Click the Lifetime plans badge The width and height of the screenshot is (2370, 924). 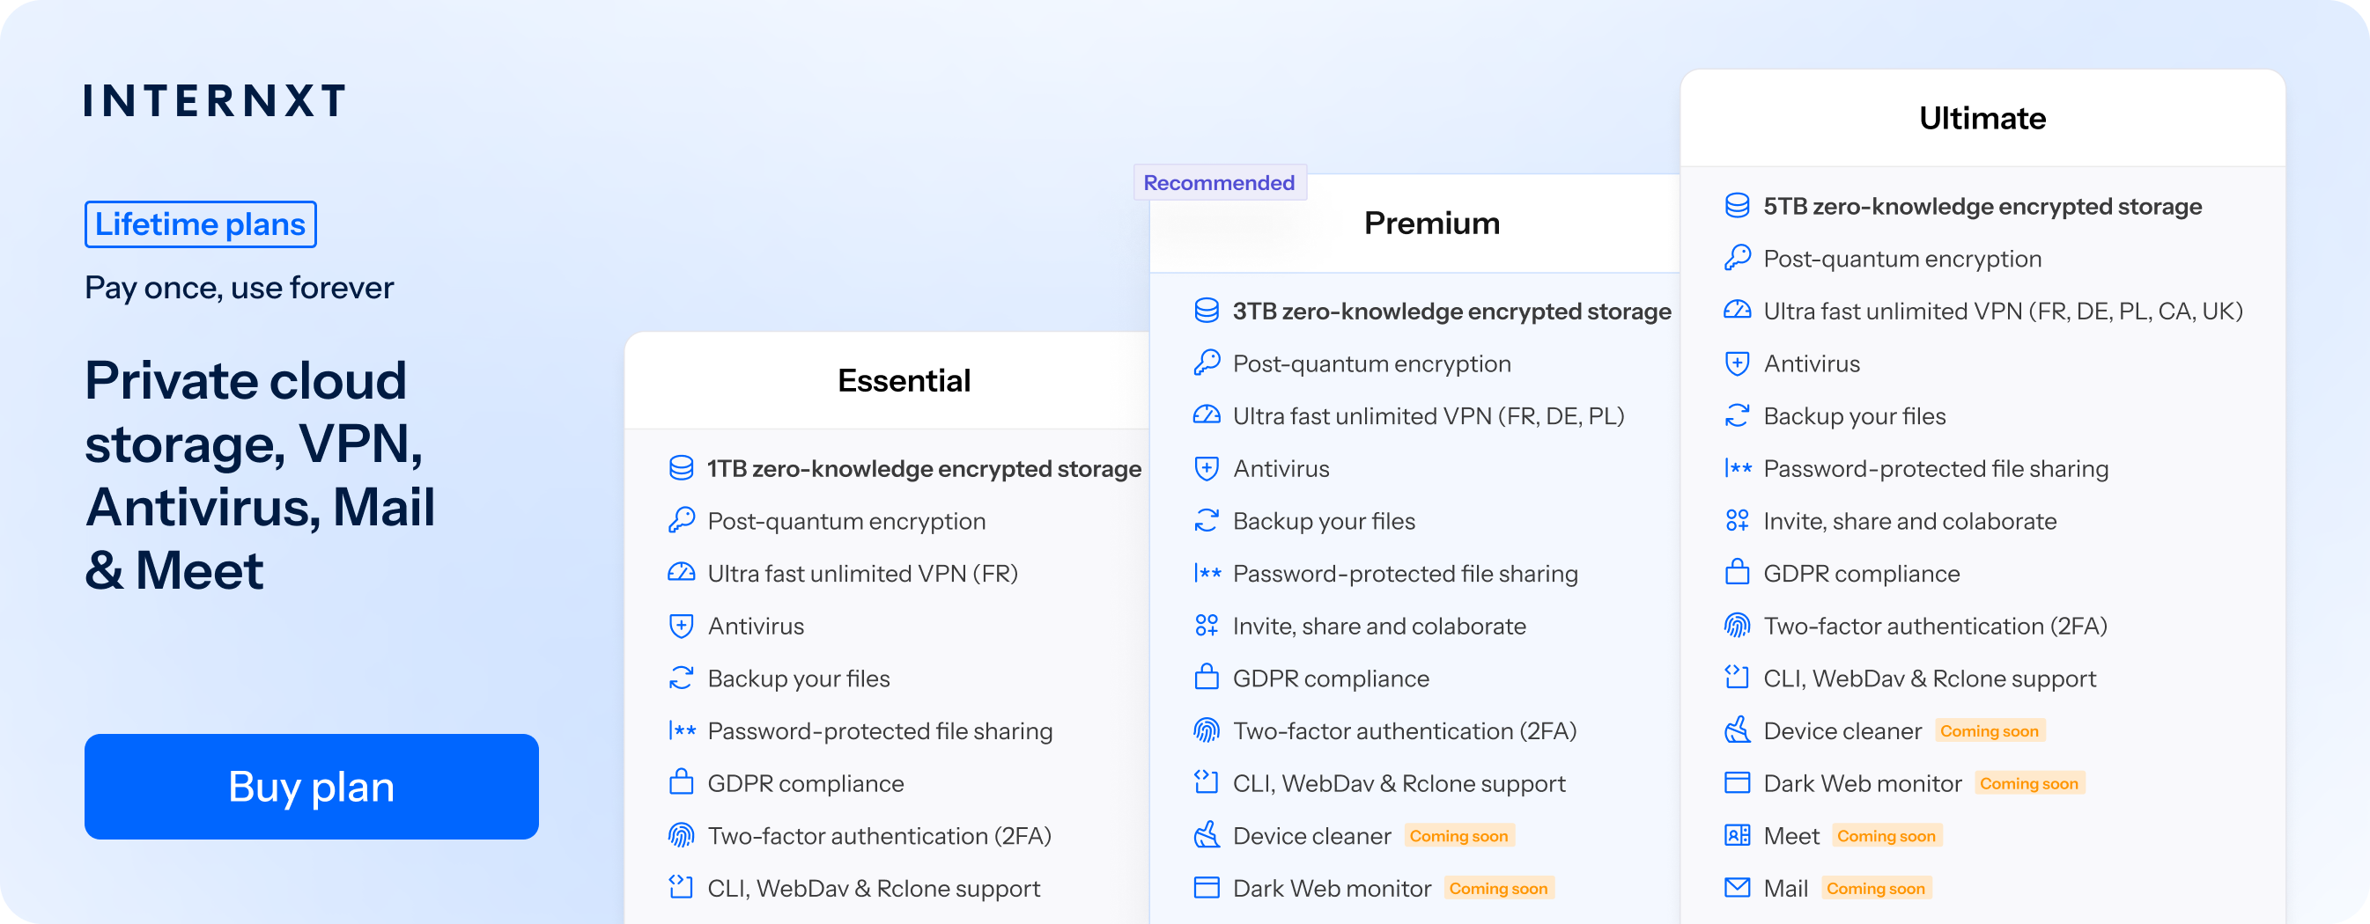201,224
